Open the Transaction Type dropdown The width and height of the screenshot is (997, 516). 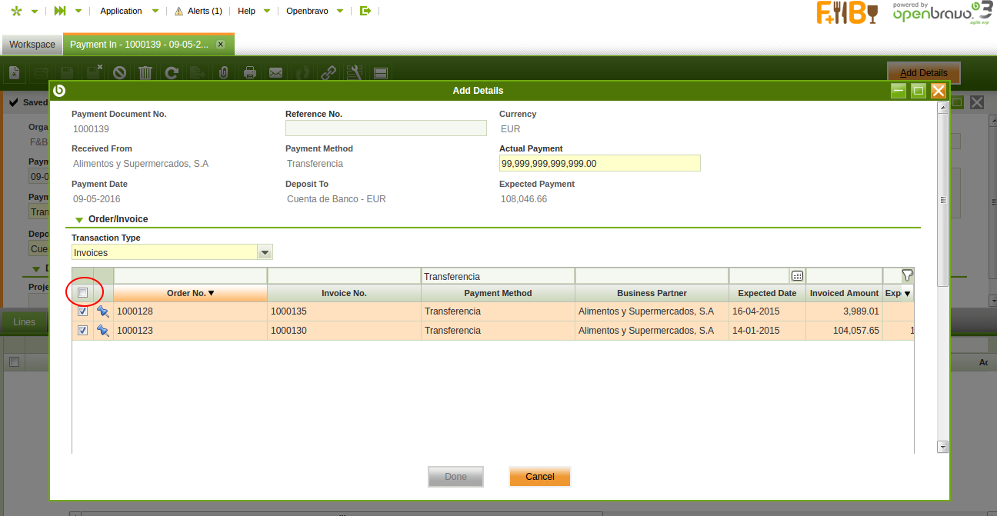[x=265, y=252]
